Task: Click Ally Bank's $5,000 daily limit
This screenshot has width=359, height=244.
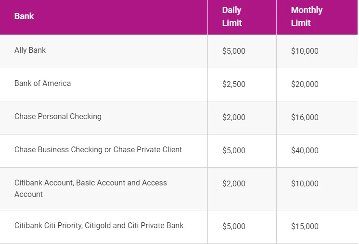Action: tap(234, 51)
